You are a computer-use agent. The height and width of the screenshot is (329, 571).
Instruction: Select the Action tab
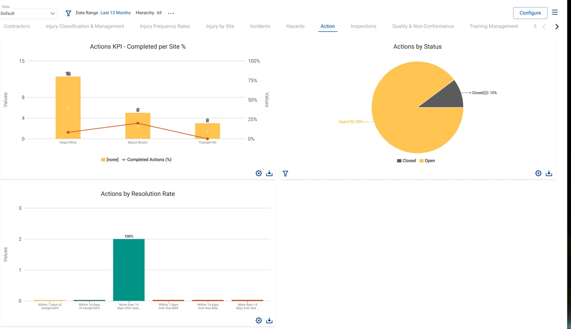(328, 26)
